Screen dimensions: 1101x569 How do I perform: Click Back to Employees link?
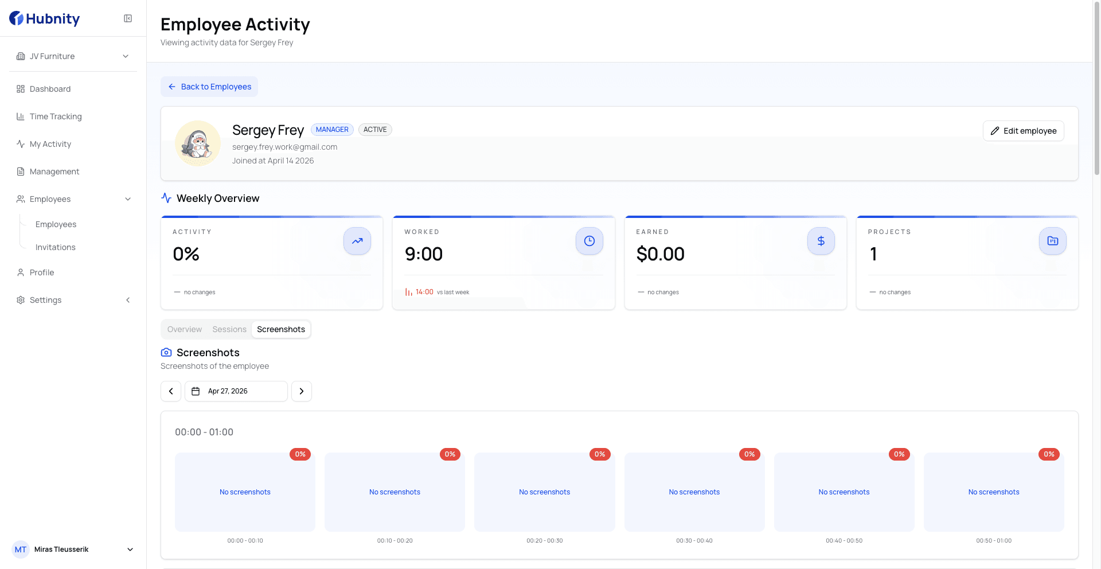click(209, 87)
